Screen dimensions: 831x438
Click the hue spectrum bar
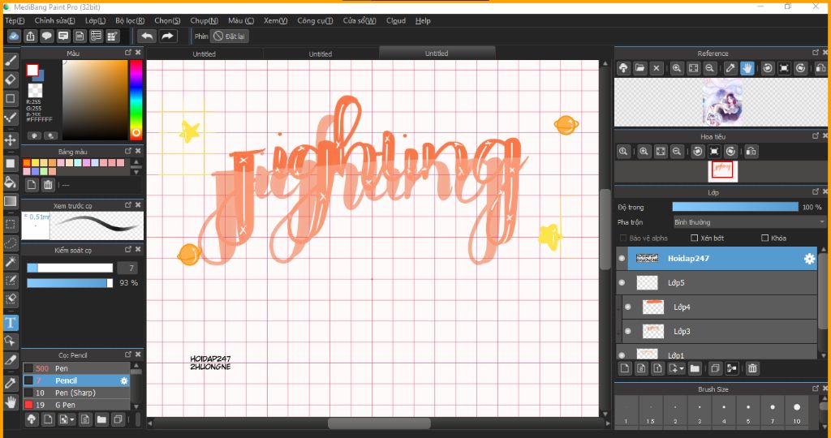pyautogui.click(x=136, y=100)
